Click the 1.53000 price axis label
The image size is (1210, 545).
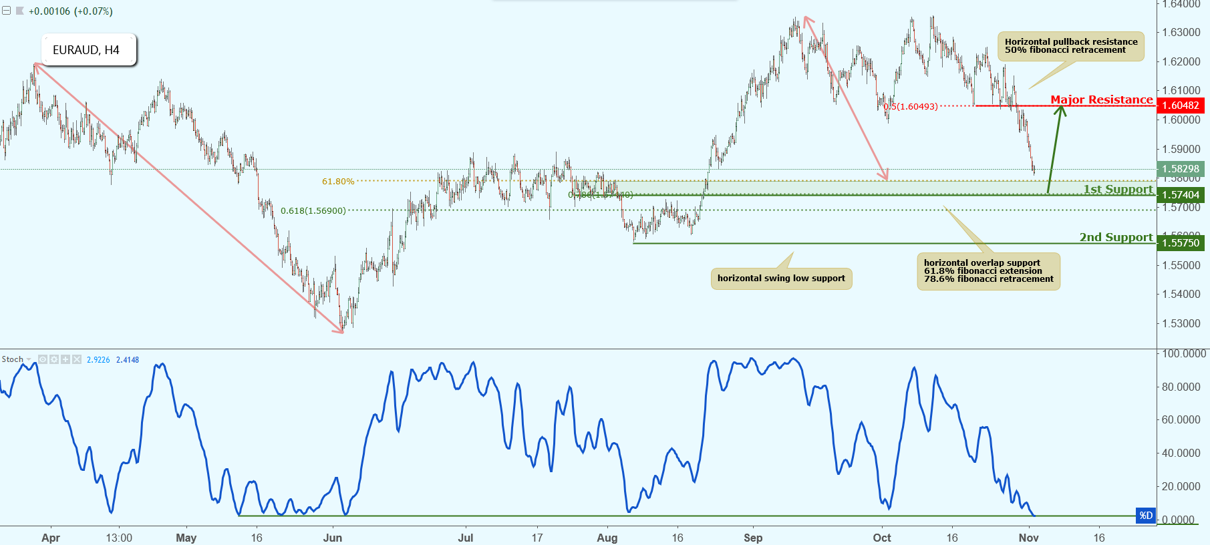click(1181, 323)
